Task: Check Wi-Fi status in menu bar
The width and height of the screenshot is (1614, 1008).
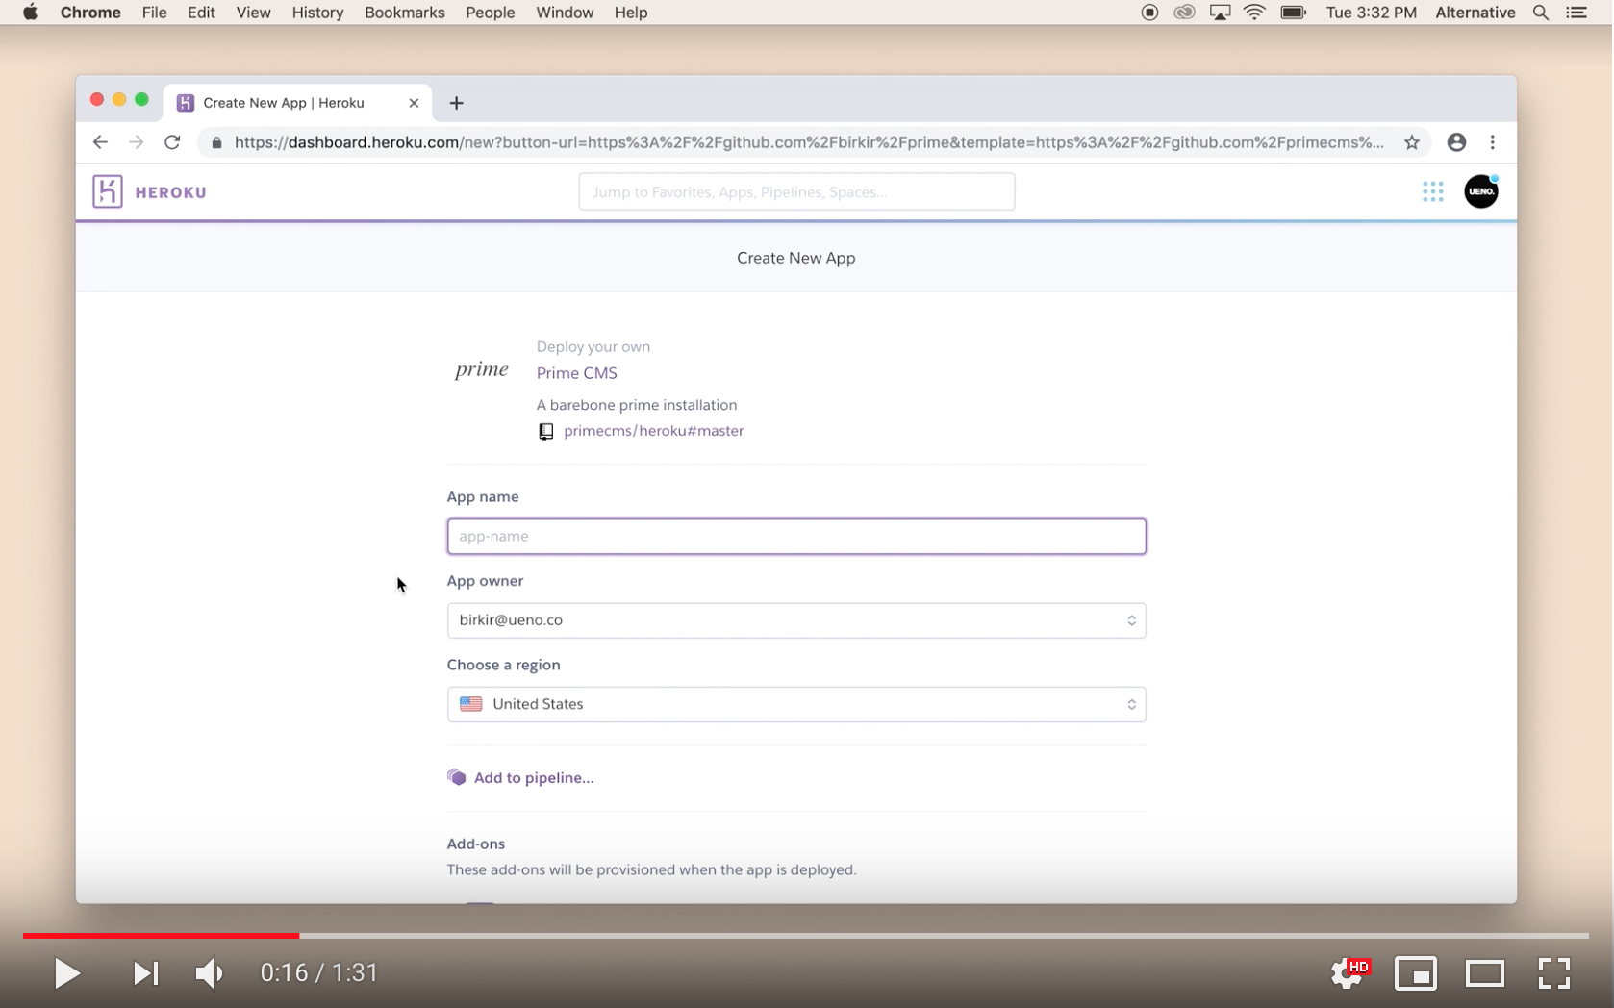Action: click(x=1254, y=13)
